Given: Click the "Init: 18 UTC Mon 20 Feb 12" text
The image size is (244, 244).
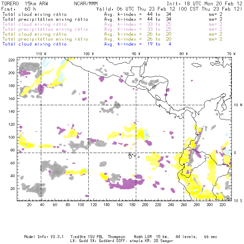Looking at the screenshot, I should tap(204, 4).
